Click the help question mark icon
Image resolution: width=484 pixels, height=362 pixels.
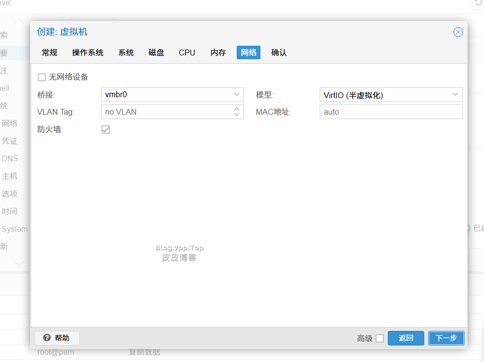click(x=47, y=338)
